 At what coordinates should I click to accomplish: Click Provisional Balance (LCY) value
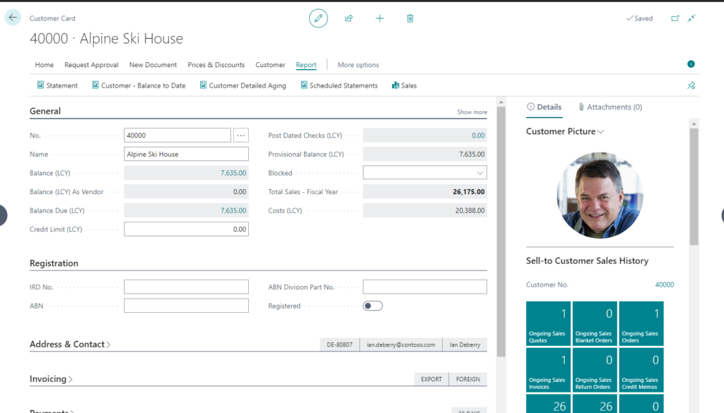tap(425, 155)
